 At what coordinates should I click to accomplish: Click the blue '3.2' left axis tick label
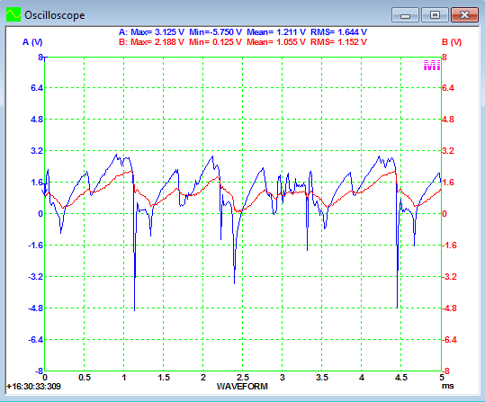[x=37, y=151]
